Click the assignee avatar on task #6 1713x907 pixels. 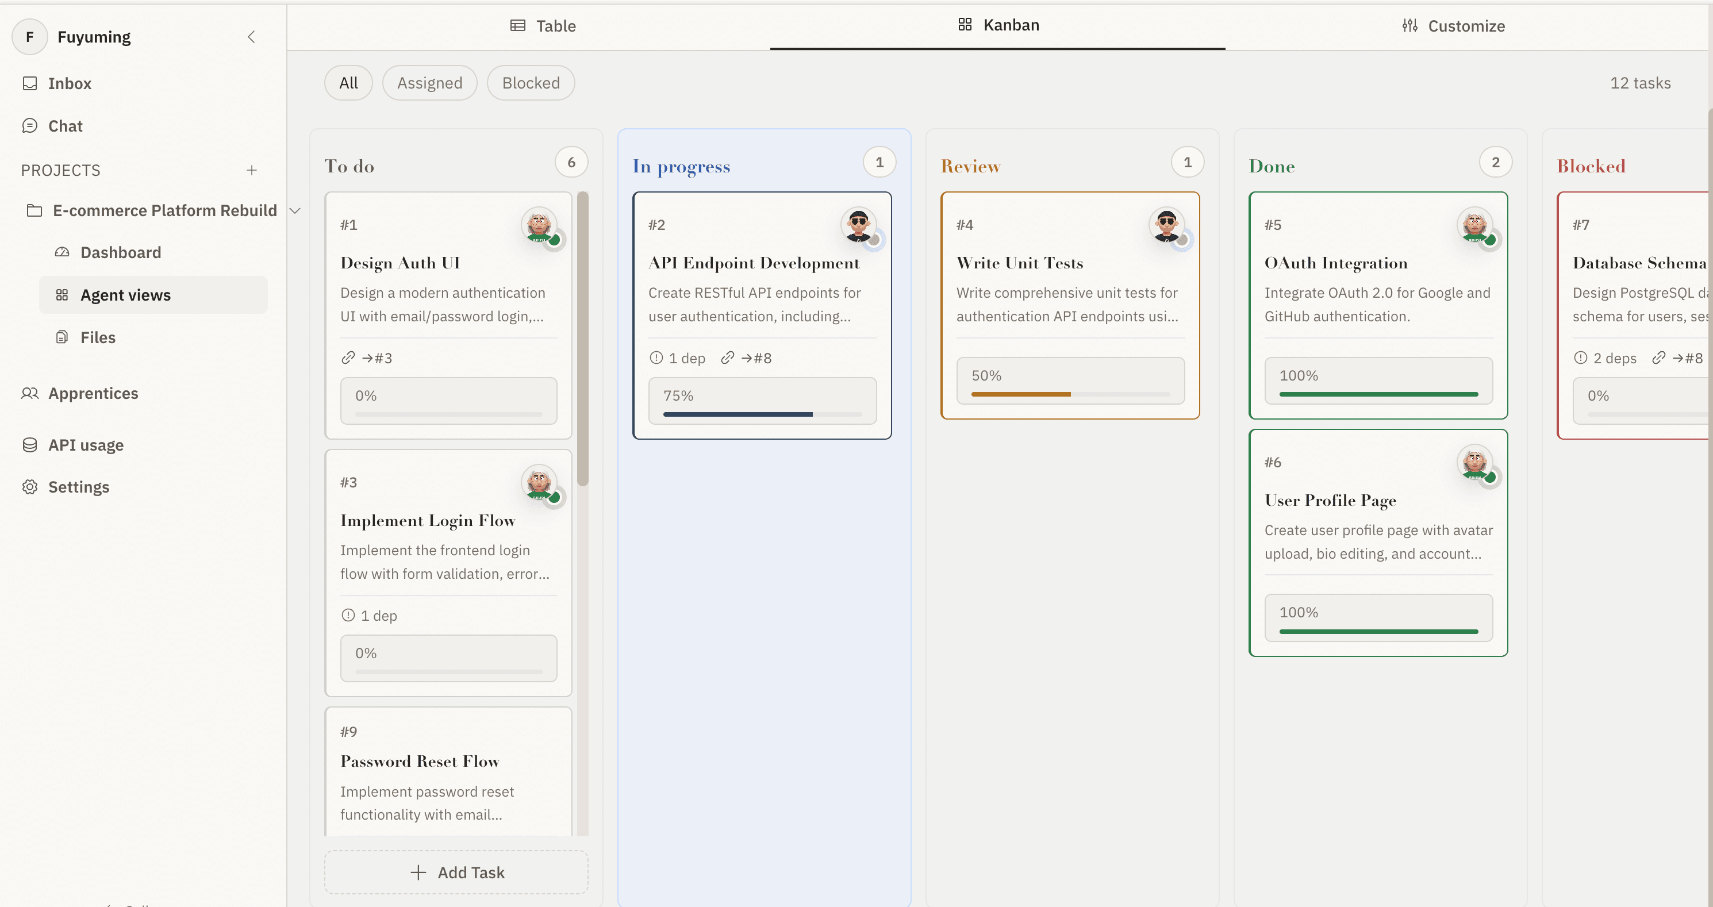pyautogui.click(x=1474, y=462)
